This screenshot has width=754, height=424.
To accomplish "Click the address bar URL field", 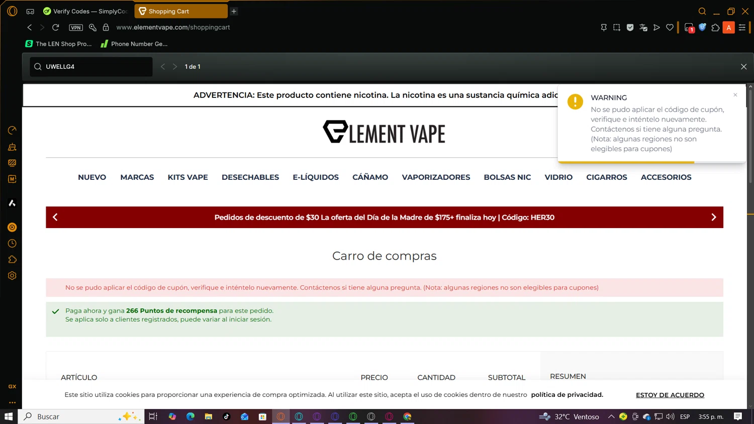I will pyautogui.click(x=173, y=27).
